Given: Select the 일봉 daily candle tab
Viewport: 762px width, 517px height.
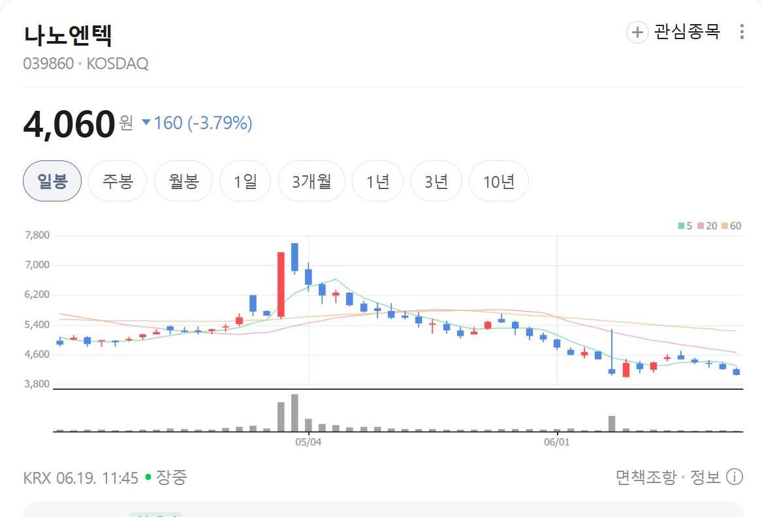Looking at the screenshot, I should (52, 181).
